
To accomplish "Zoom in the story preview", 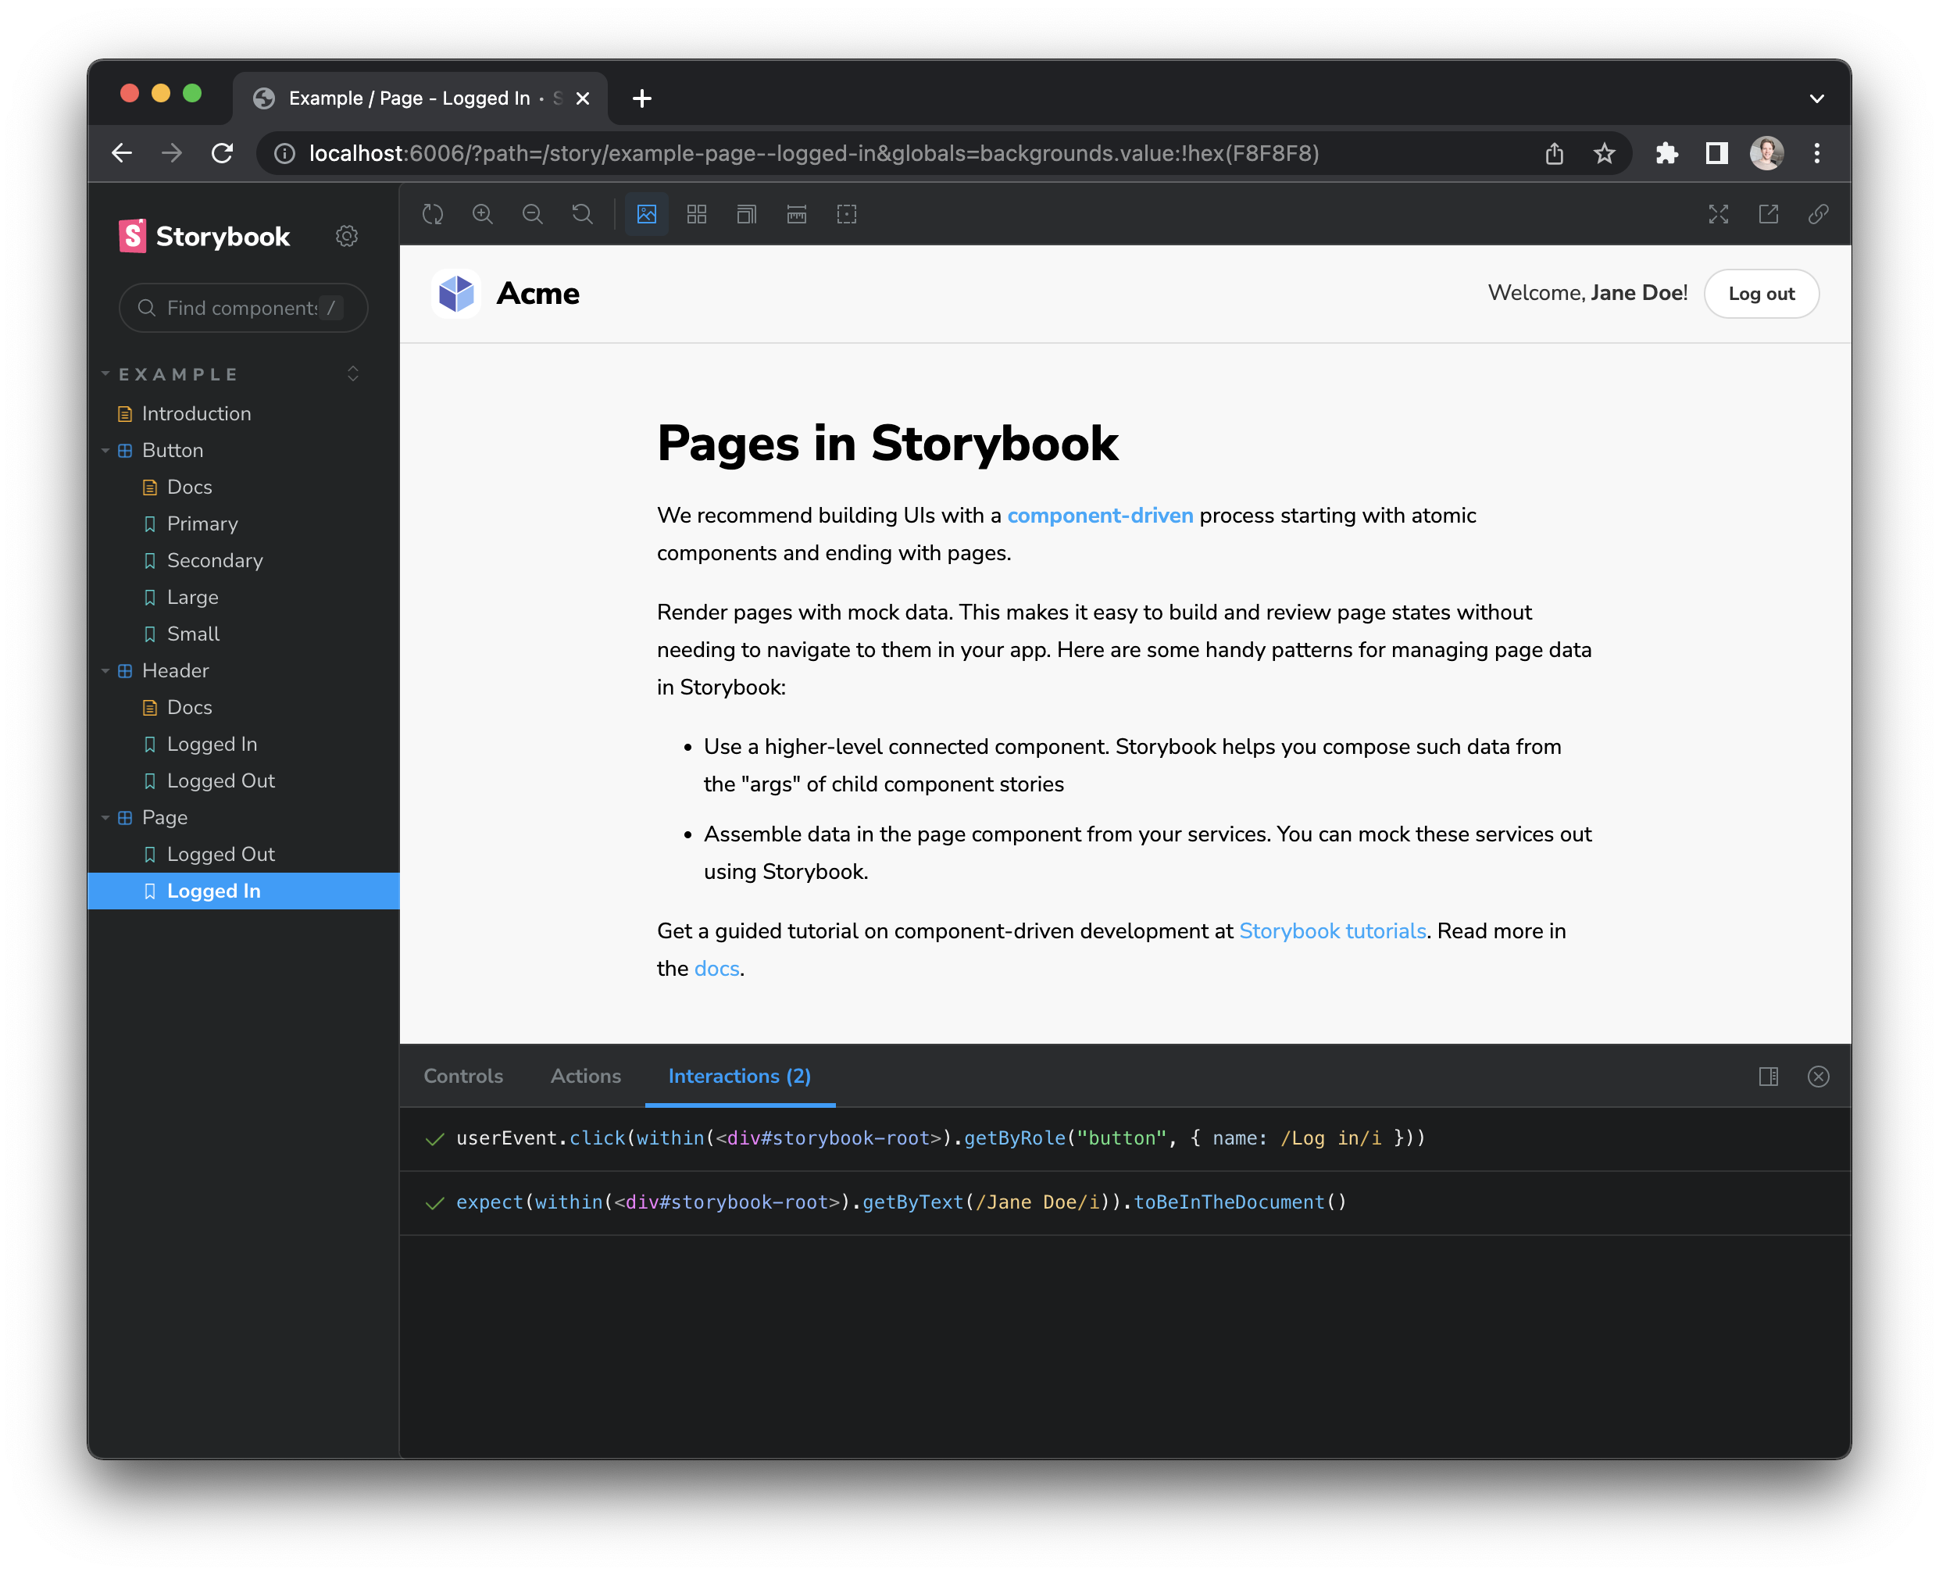I will click(x=483, y=214).
